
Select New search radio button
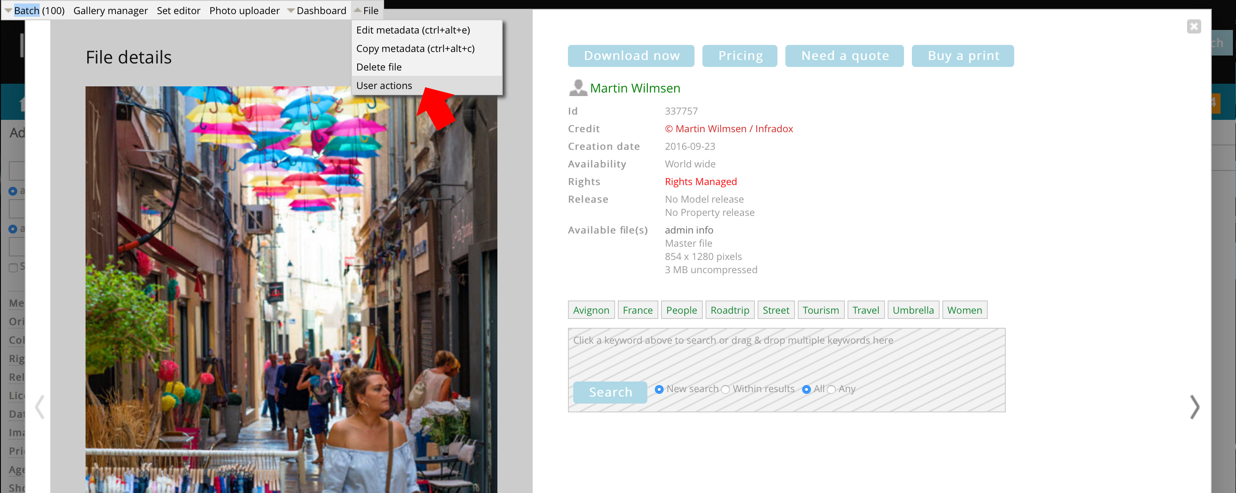coord(659,389)
